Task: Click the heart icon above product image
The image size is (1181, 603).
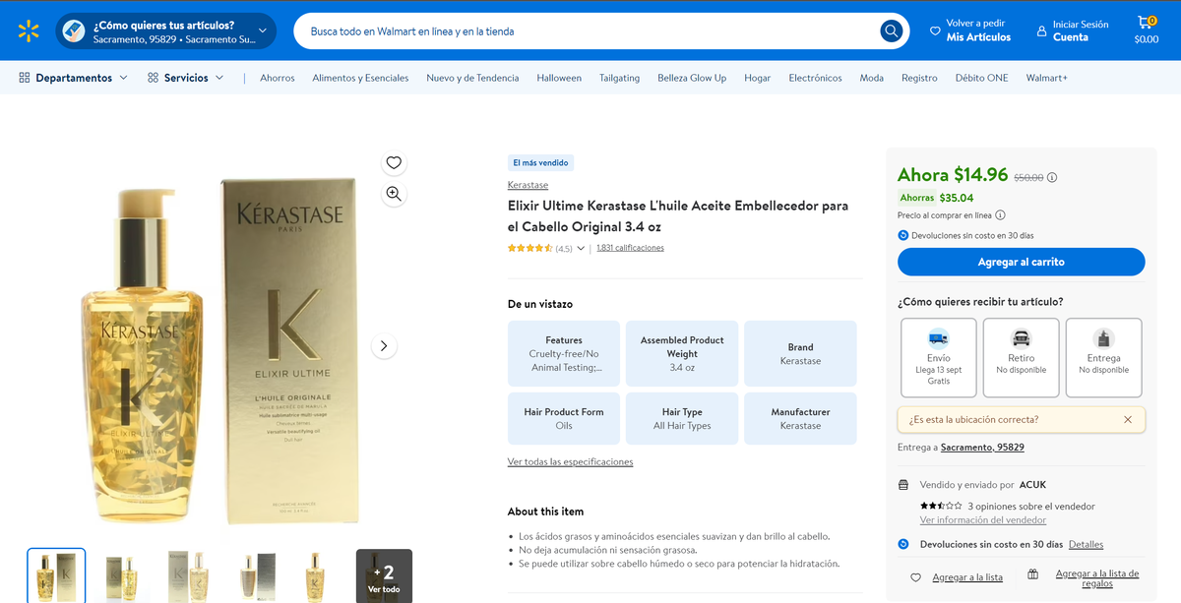Action: (394, 163)
